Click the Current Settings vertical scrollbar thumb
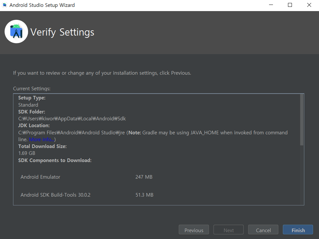 302,120
